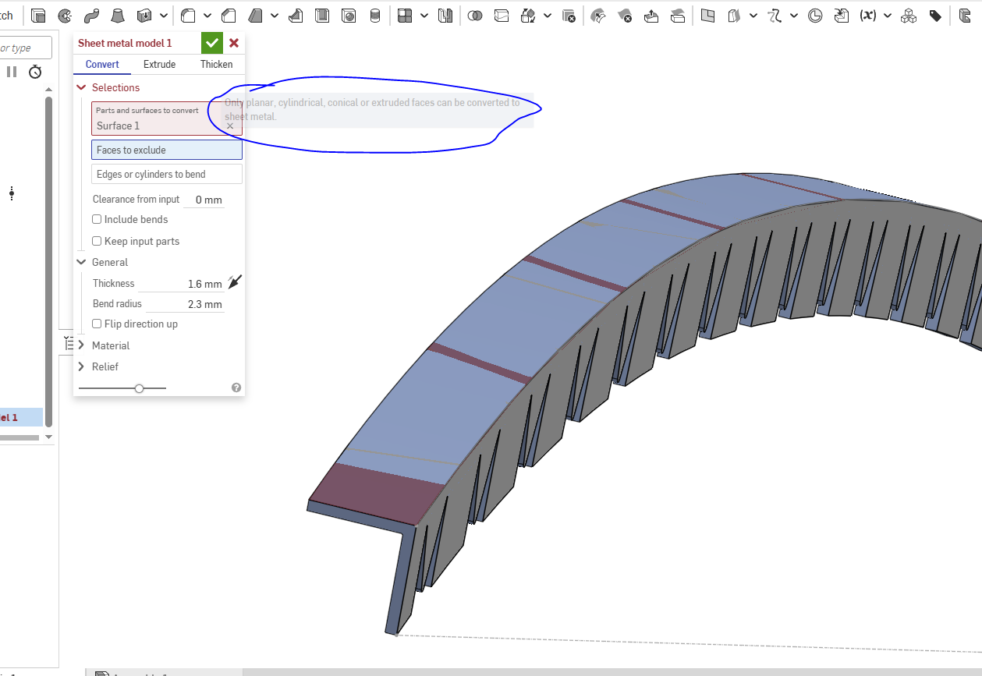Check the Keep input parts option
Image resolution: width=982 pixels, height=676 pixels.
(97, 242)
